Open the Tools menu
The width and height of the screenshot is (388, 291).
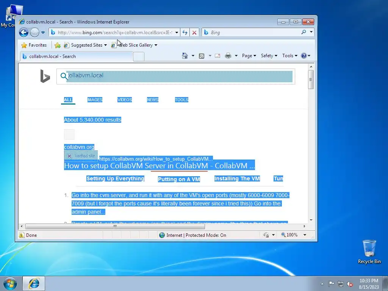click(x=290, y=56)
